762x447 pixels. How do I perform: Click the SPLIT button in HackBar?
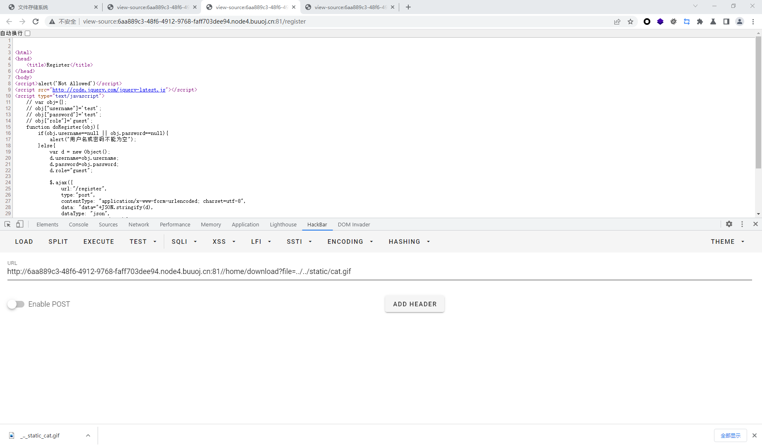[58, 242]
